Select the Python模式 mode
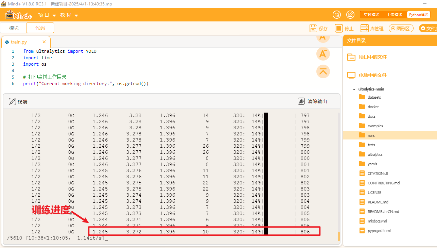The image size is (437, 248). 419,15
